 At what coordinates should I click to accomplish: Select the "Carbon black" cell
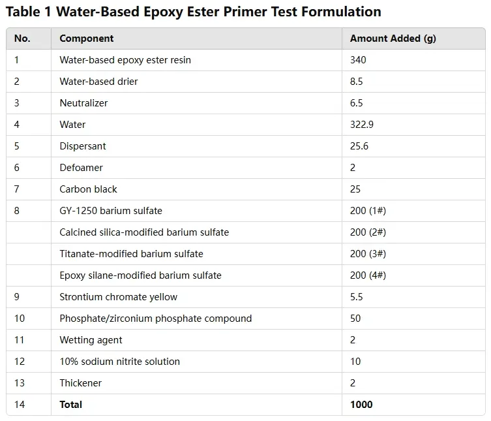[x=88, y=189]
